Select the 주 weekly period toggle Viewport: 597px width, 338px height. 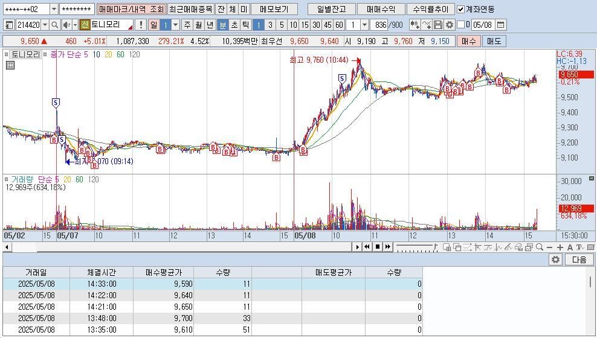(187, 25)
